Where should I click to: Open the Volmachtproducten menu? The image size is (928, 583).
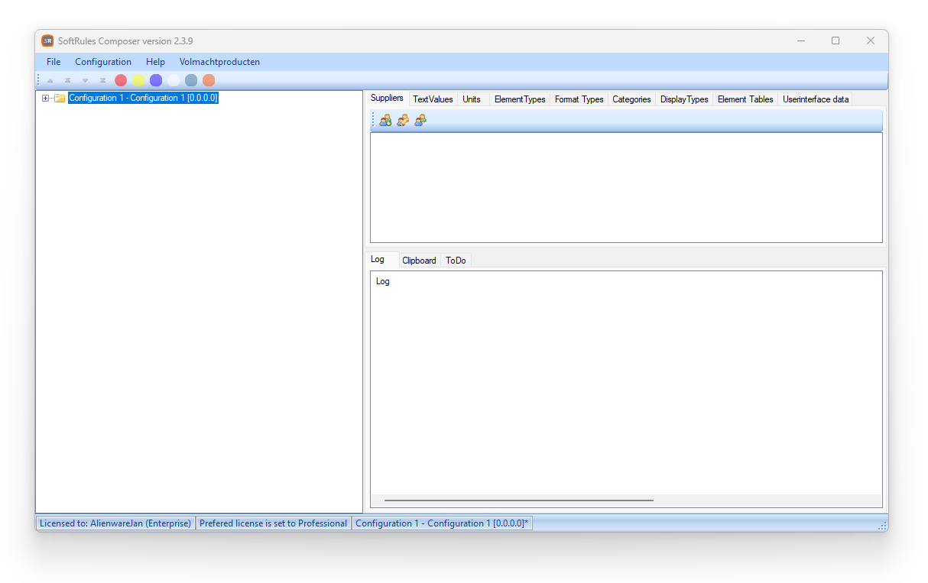pyautogui.click(x=219, y=62)
